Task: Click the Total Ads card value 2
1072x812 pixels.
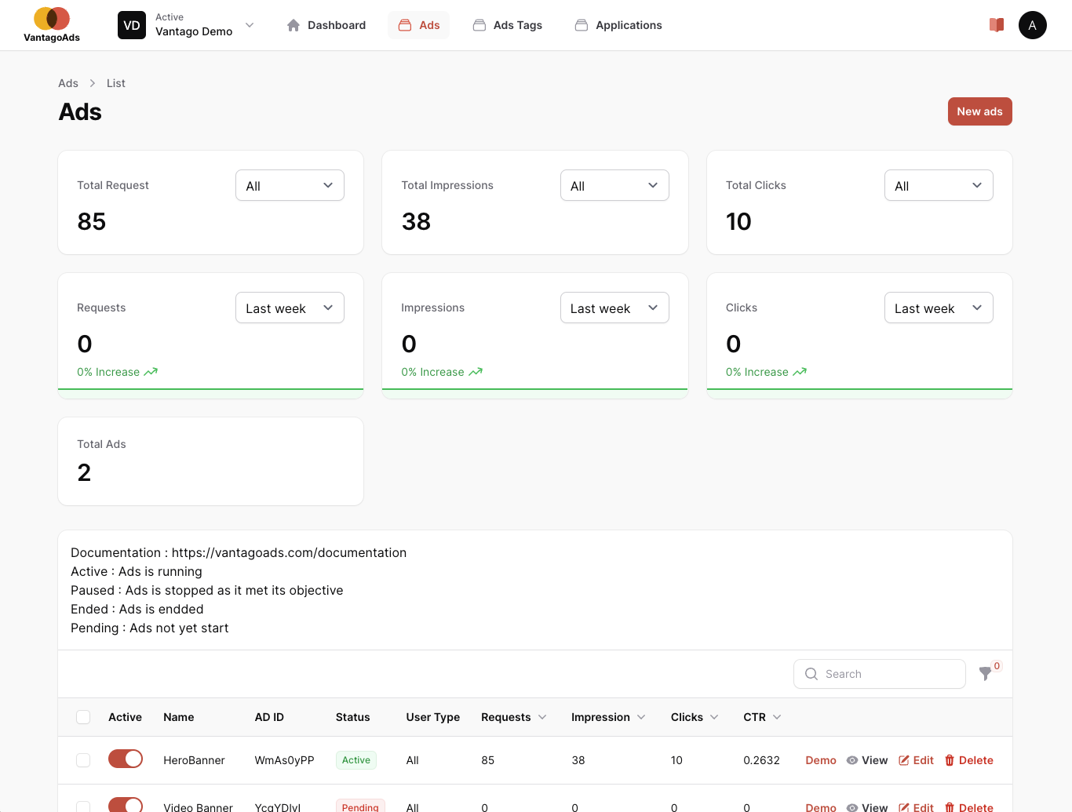Action: (84, 472)
